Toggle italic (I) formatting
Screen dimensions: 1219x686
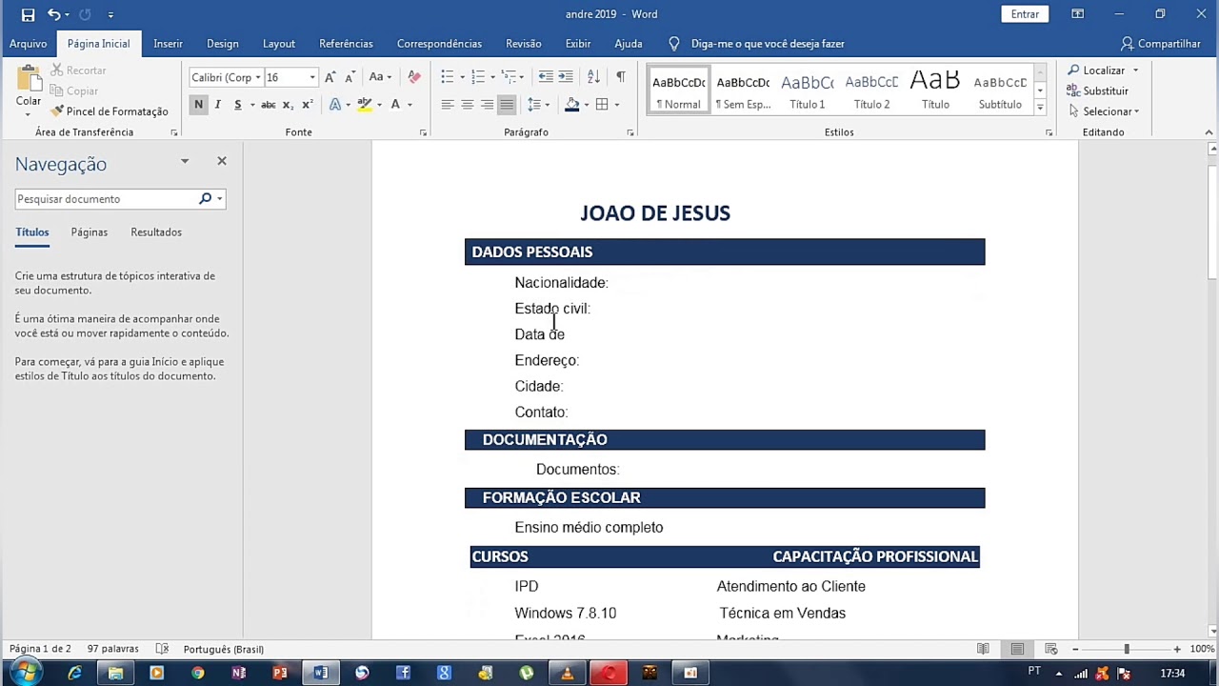click(218, 105)
